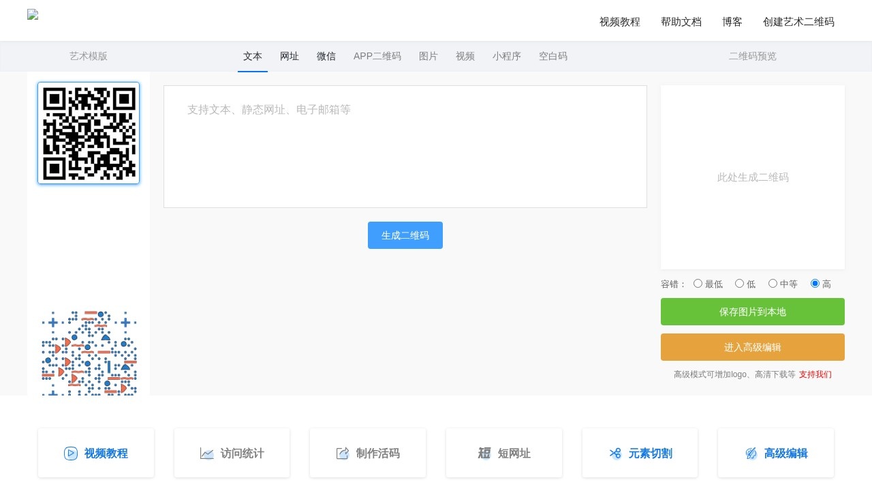
Task: Open 高级编辑 using its pen icon
Action: 751,453
